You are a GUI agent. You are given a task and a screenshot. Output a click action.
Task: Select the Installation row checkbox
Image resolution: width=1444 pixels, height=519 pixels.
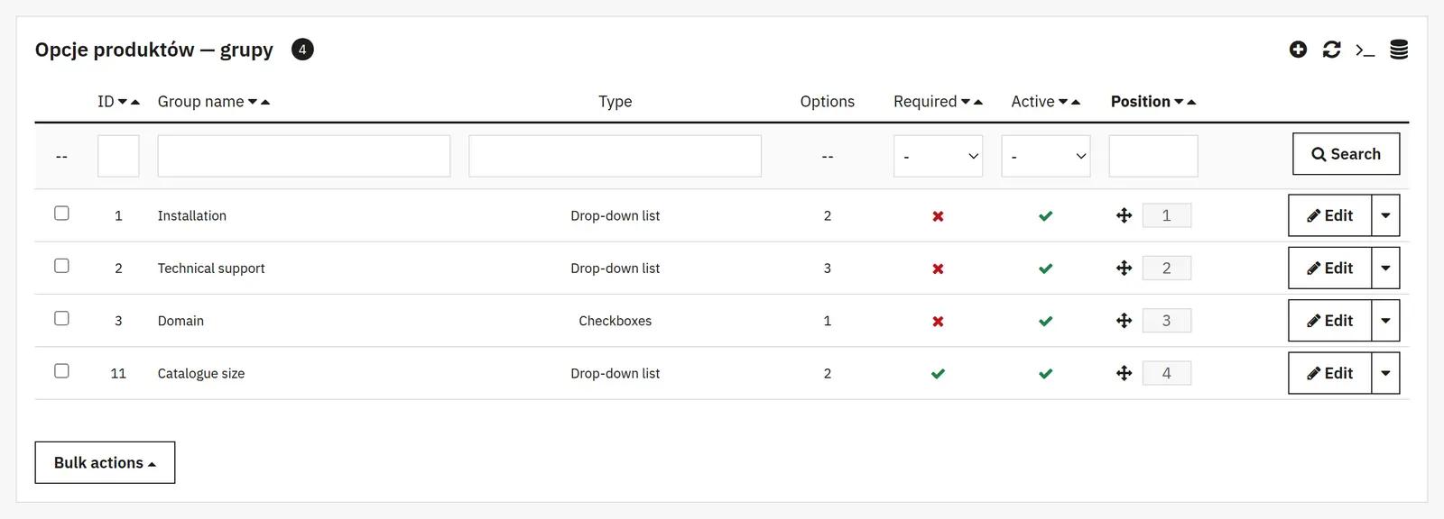pos(61,213)
